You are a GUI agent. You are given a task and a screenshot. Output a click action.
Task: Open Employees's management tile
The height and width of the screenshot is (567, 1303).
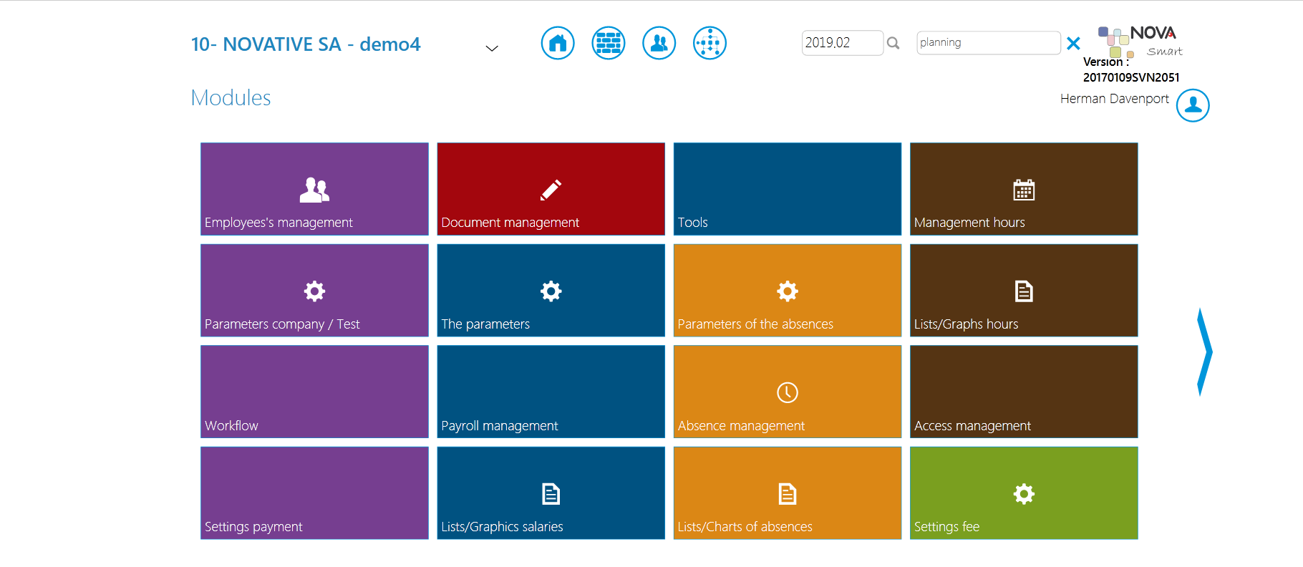pyautogui.click(x=314, y=189)
